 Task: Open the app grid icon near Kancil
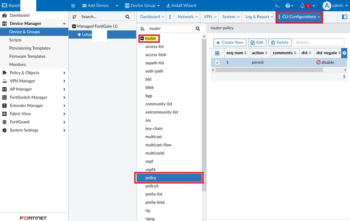[x=4, y=5]
